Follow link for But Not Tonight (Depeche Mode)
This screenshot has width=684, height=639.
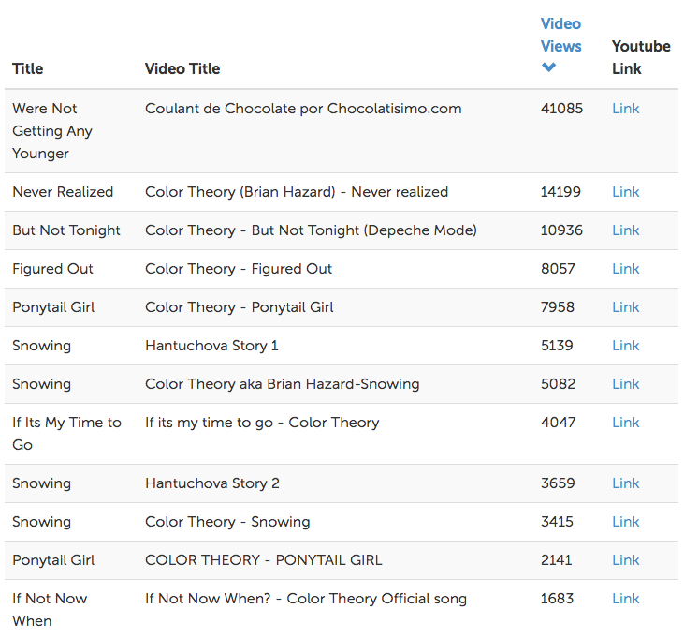(625, 230)
